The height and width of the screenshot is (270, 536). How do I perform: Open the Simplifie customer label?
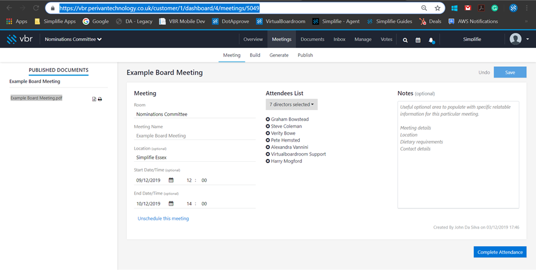pyautogui.click(x=472, y=39)
